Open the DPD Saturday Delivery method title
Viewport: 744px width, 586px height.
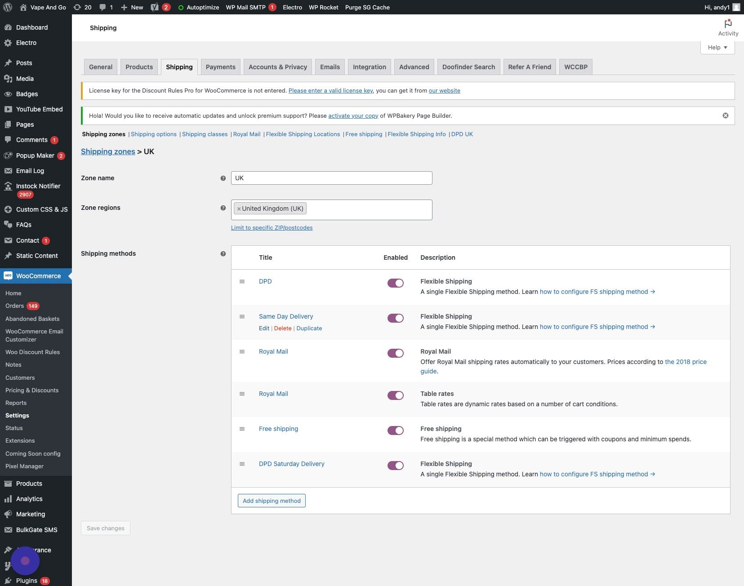(x=292, y=464)
